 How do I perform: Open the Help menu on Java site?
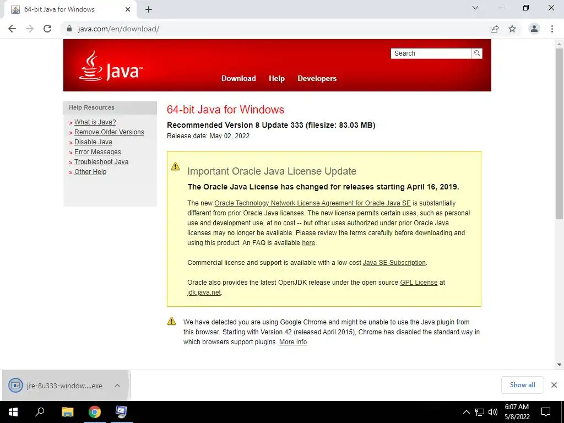coord(276,78)
